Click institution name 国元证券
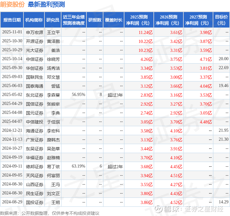The height and width of the screenshot is (216, 230). click(x=35, y=113)
